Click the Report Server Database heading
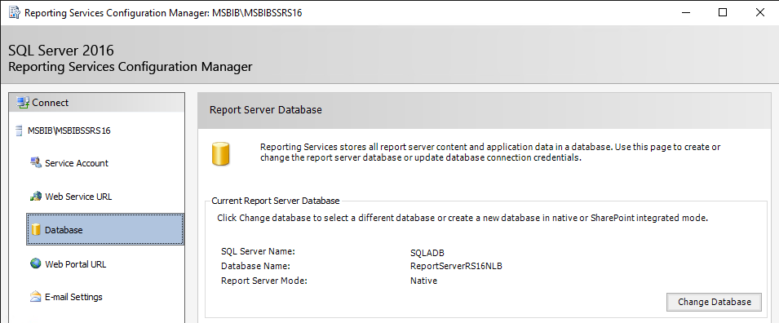Image resolution: width=779 pixels, height=323 pixels. (x=266, y=110)
